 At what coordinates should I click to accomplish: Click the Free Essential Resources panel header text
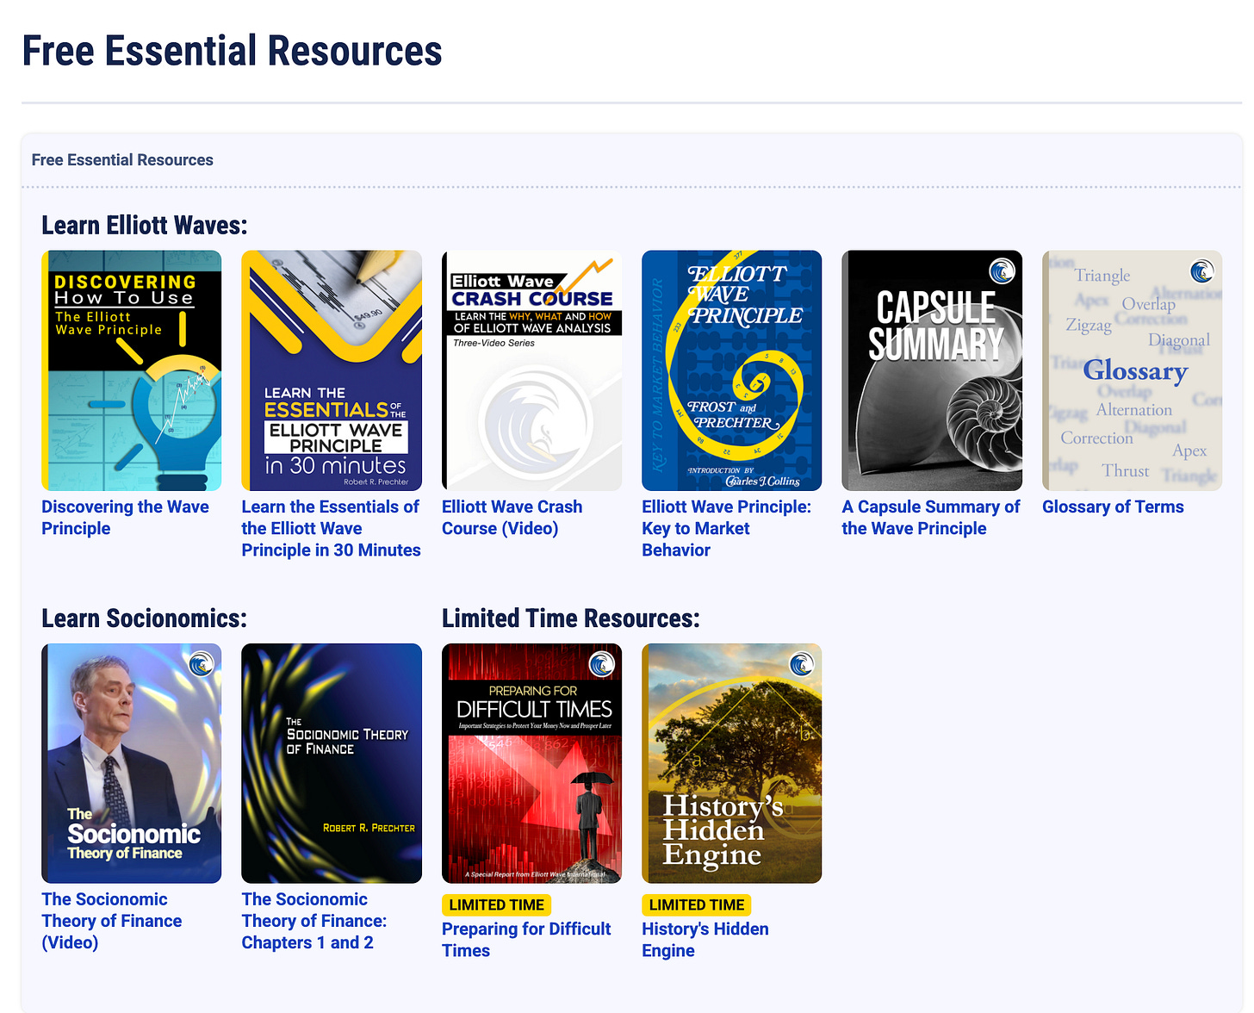tap(122, 160)
